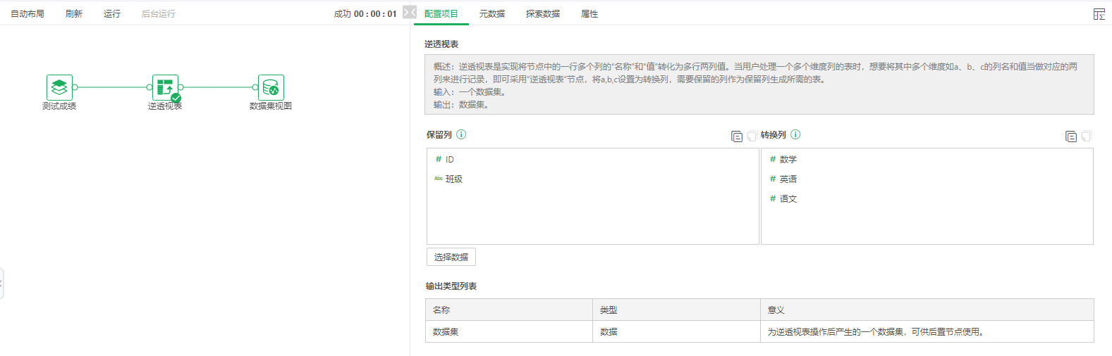Open the 探索数据 tab
Image resolution: width=1112 pixels, height=356 pixels.
pos(542,14)
